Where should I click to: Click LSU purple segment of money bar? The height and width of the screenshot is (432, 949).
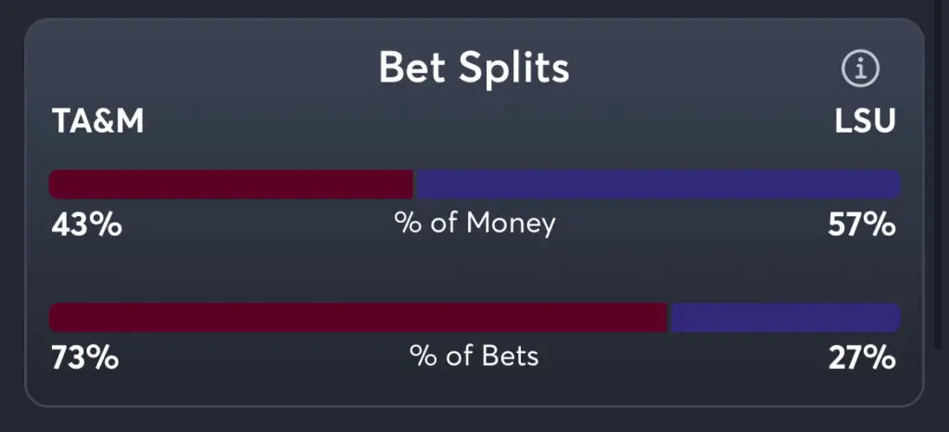[658, 184]
